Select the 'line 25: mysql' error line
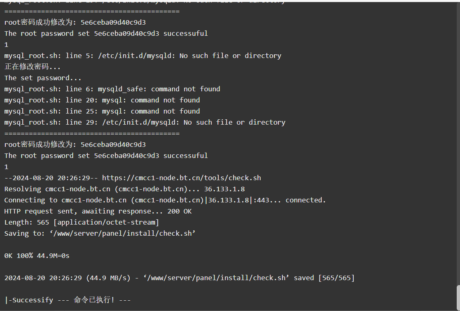460x311 pixels. [x=102, y=111]
